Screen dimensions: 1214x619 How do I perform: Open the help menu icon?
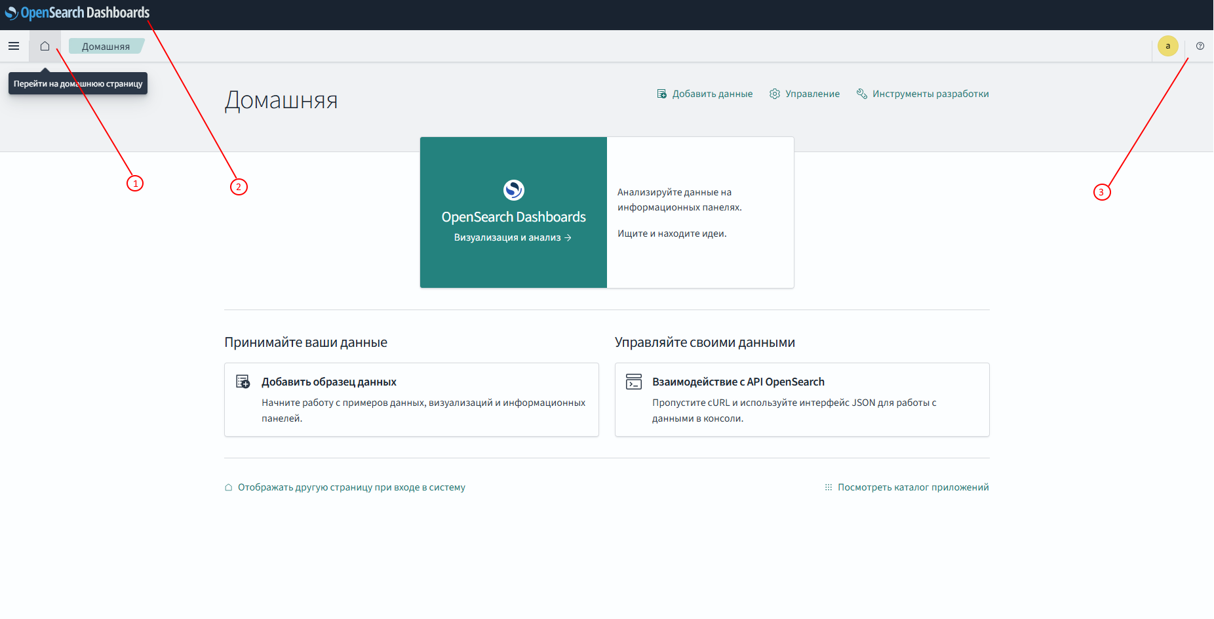(x=1200, y=46)
